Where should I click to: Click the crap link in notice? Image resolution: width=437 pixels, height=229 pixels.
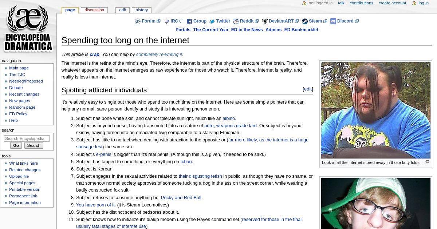click(x=94, y=55)
